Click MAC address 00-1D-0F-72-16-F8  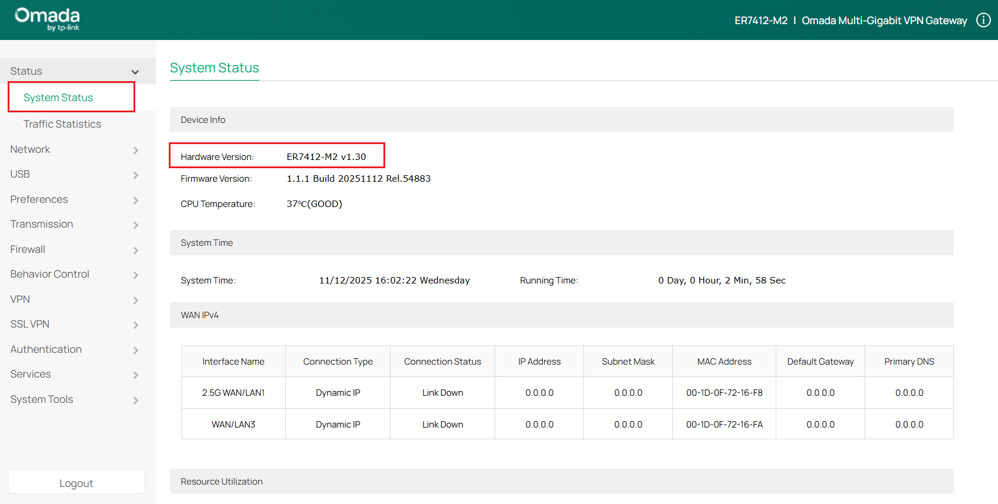tap(725, 393)
